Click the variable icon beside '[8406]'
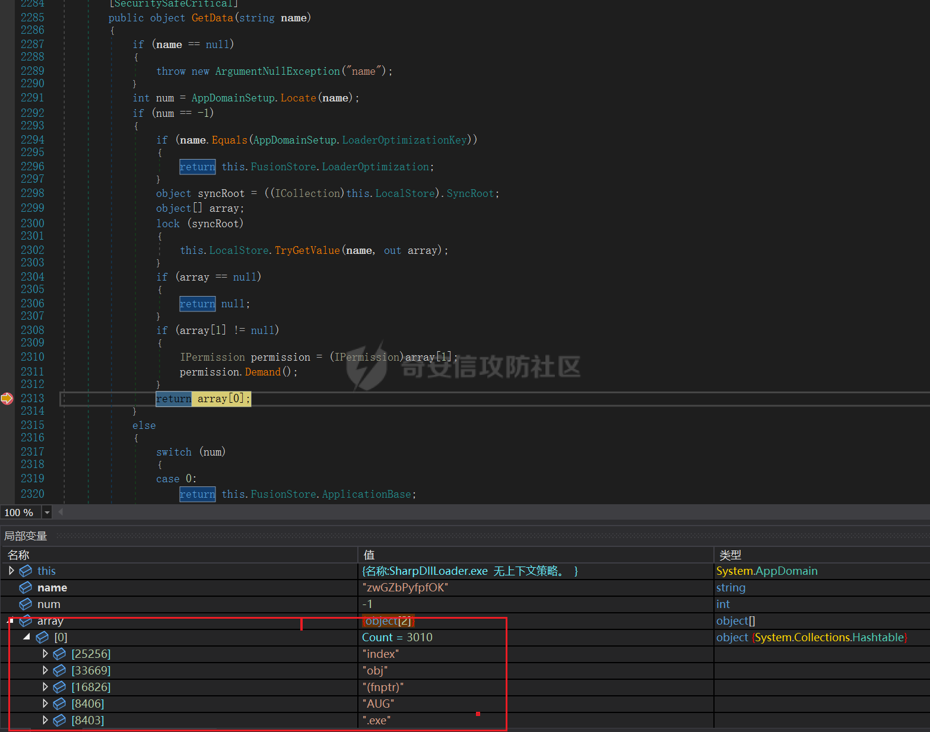Viewport: 930px width, 732px height. pyautogui.click(x=59, y=704)
